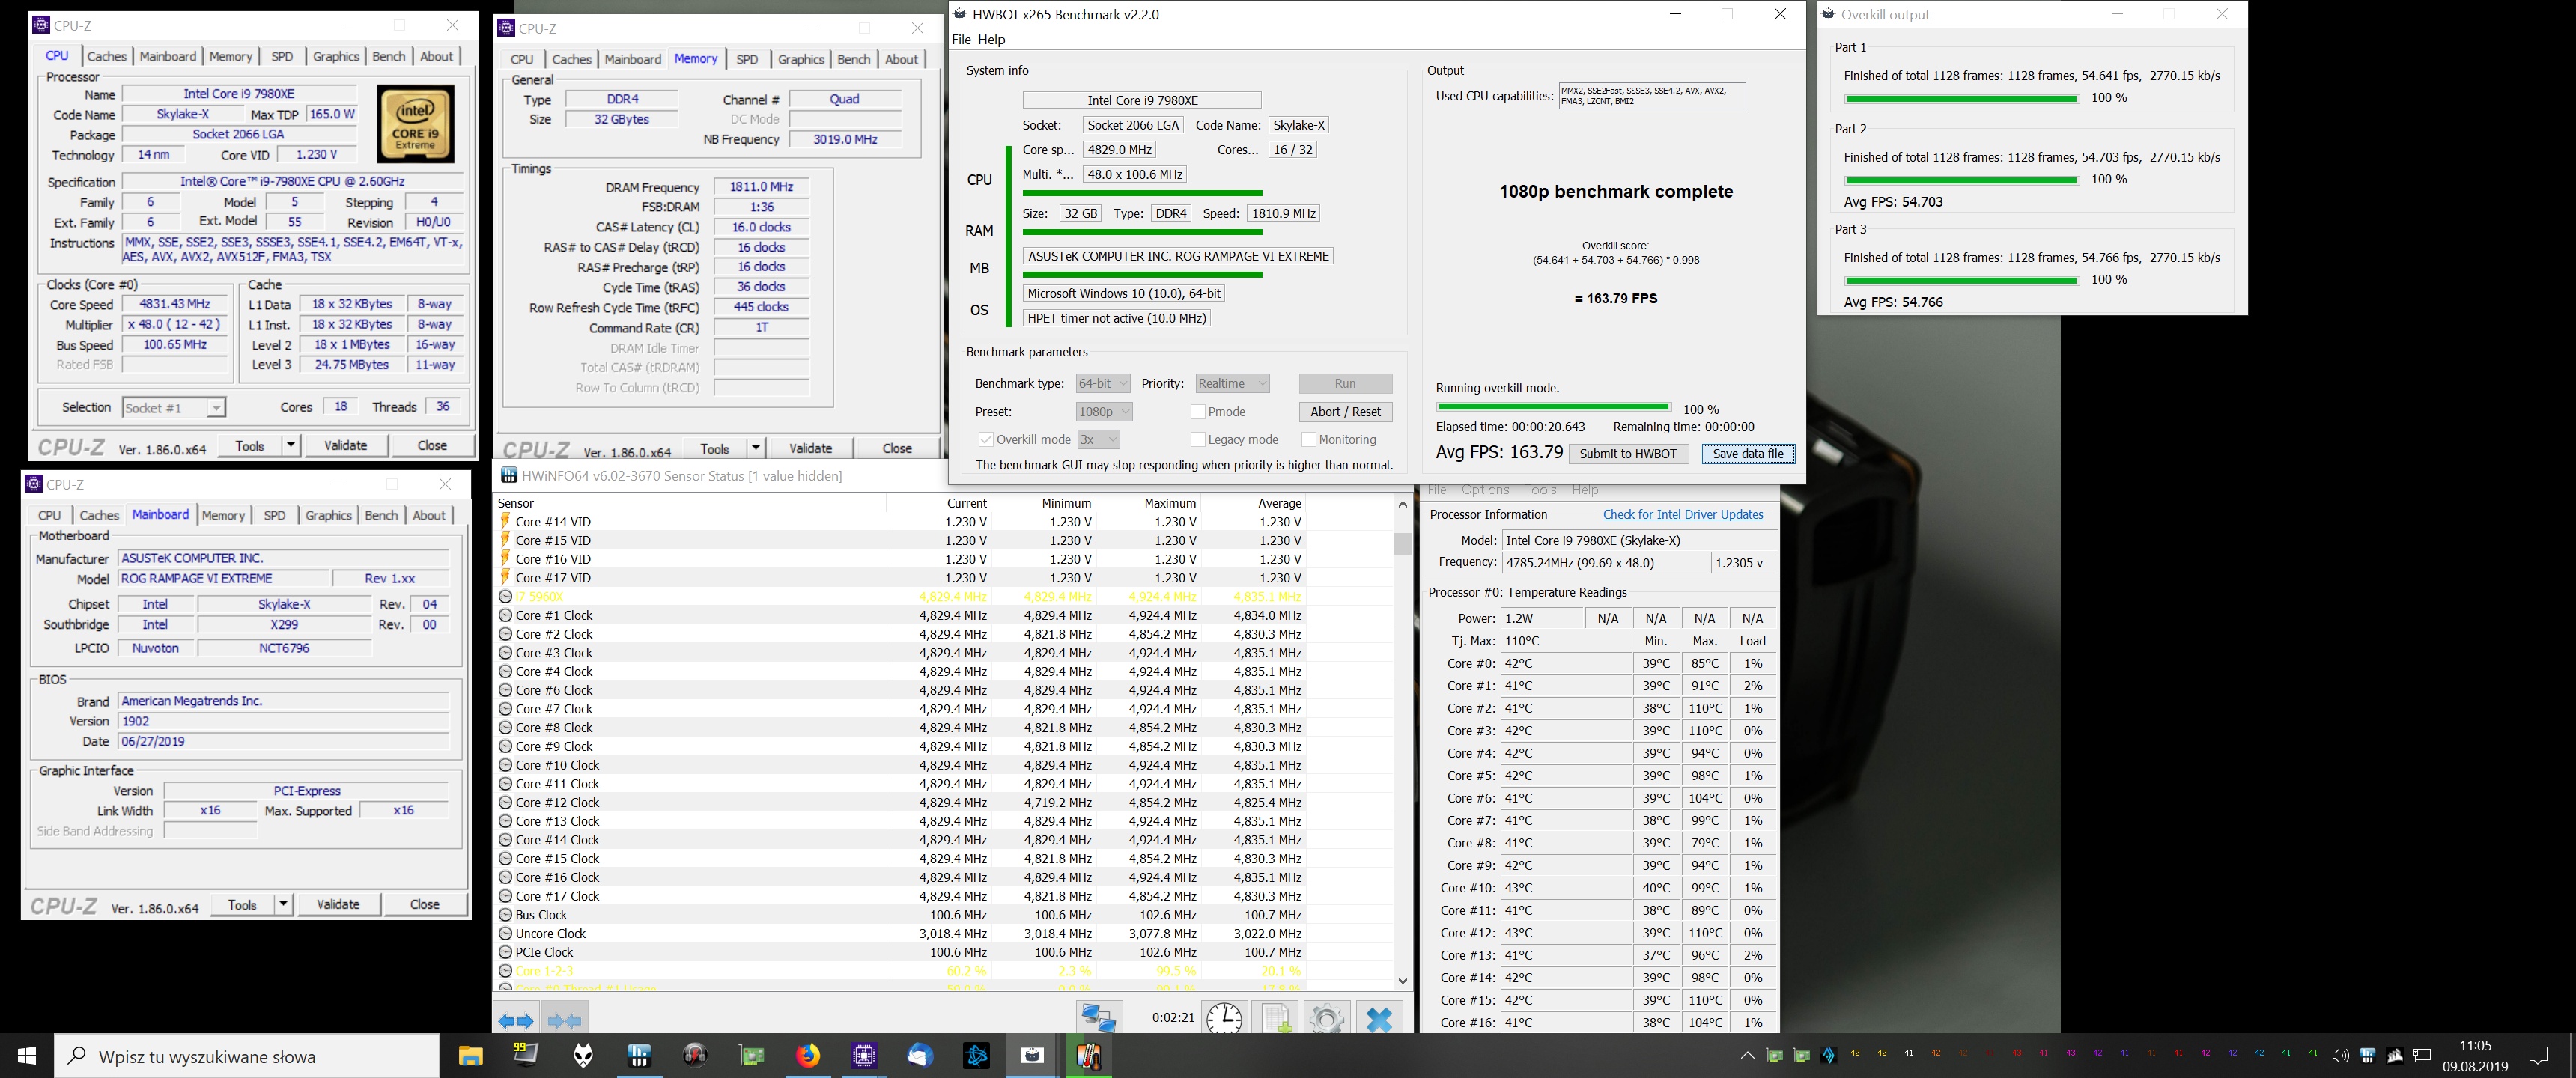
Task: Open Graphics tab in CPU-Z Memory window
Action: tap(801, 60)
